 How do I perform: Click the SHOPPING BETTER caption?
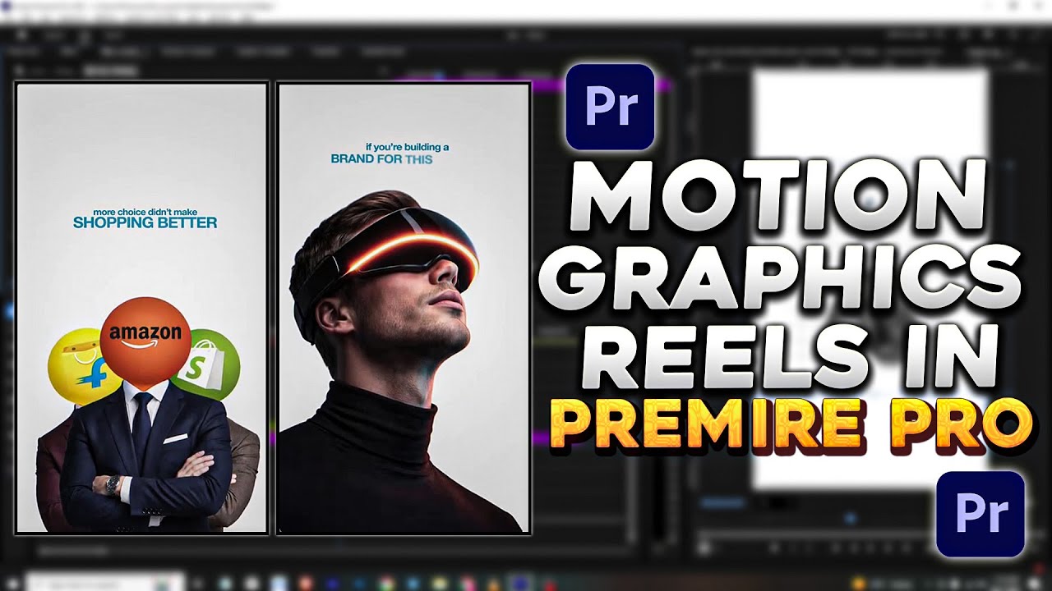point(145,222)
